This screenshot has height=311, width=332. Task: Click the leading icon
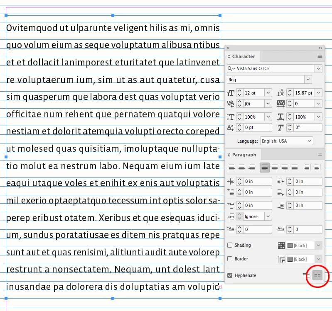tap(281, 93)
